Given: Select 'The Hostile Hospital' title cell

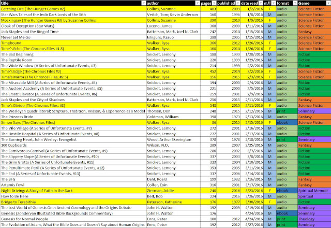Looking at the screenshot, I should click(73, 134).
